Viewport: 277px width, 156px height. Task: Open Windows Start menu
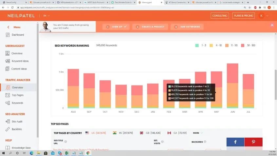pyautogui.click(x=3, y=153)
